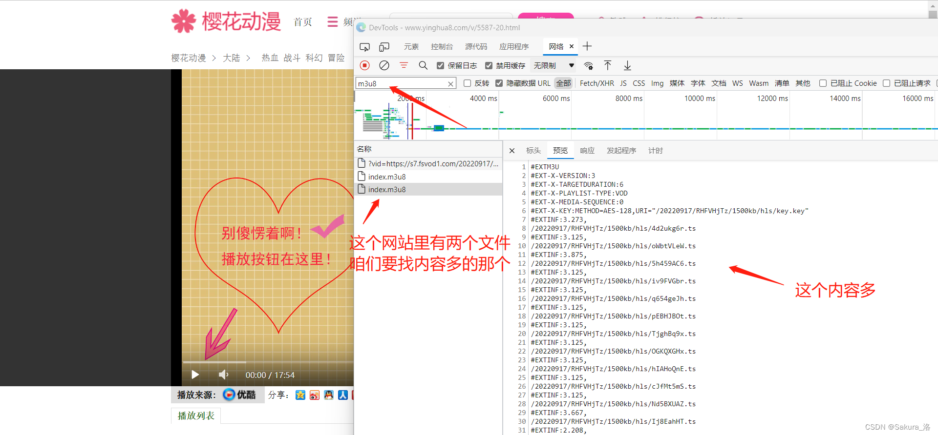Select the 预览 details tab
Screen dimensions: 938x435
[560, 151]
